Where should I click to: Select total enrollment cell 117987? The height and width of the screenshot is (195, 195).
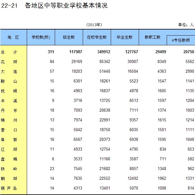[x=76, y=52]
